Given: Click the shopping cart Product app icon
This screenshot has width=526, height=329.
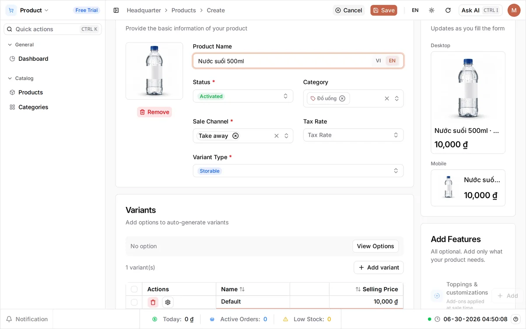Looking at the screenshot, I should click(x=11, y=10).
